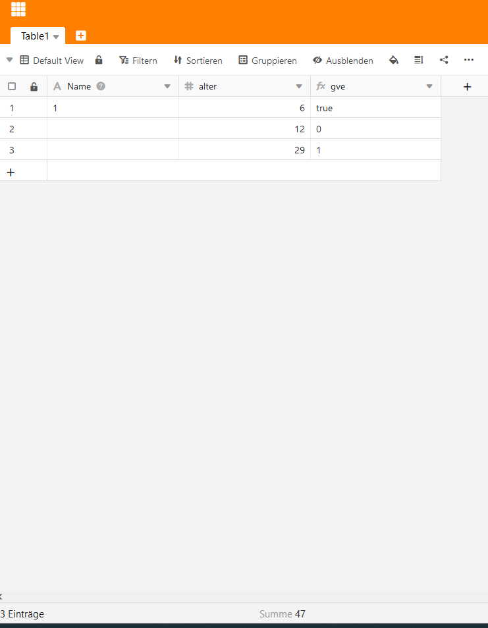
Task: Open the alter column dropdown arrow
Action: (299, 86)
